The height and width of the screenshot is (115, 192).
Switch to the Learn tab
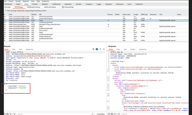click(129, 4)
